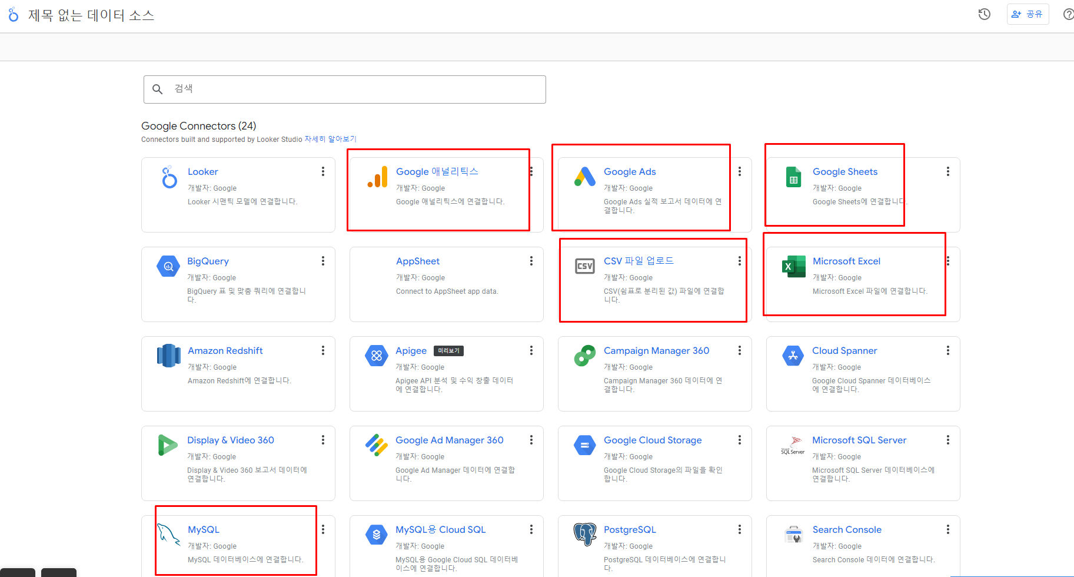Open Campaign Manager 360 card three-dot menu
Viewport: 1074px width, 577px height.
(740, 350)
